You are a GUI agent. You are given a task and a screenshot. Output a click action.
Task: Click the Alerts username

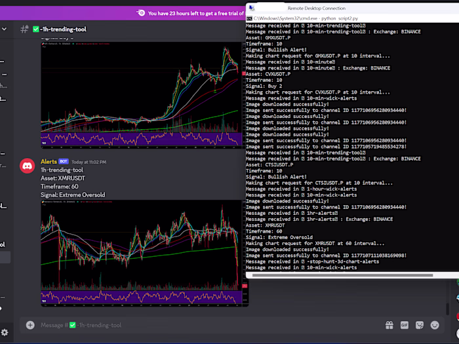49,162
